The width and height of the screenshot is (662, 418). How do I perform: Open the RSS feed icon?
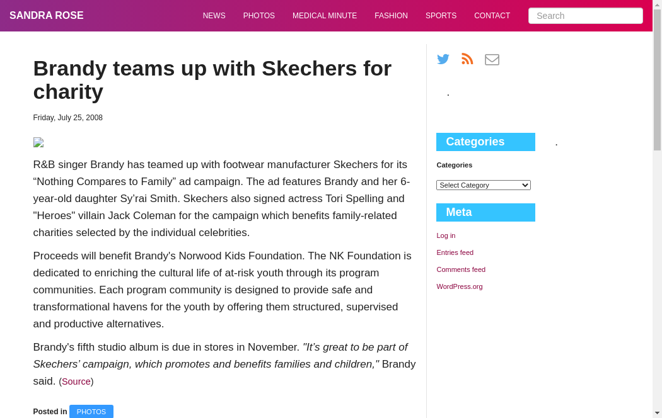467,59
